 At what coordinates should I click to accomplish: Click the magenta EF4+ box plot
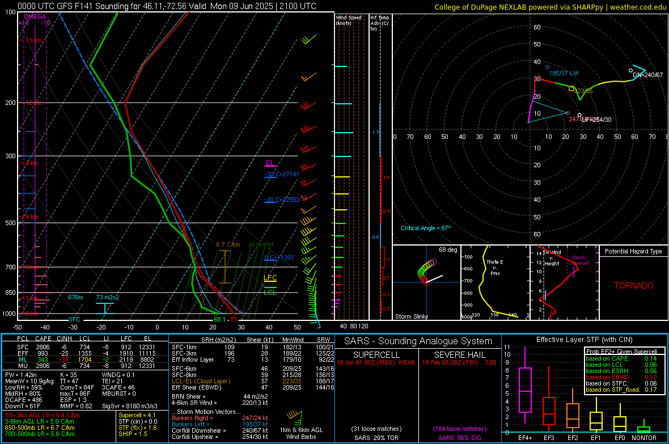click(x=525, y=390)
